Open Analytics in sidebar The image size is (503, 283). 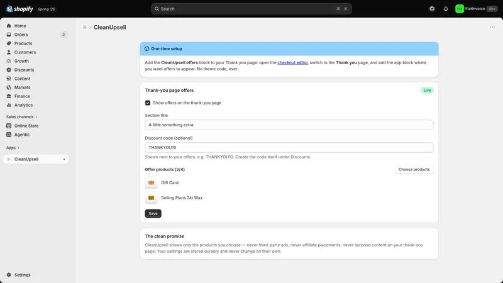(x=36, y=105)
